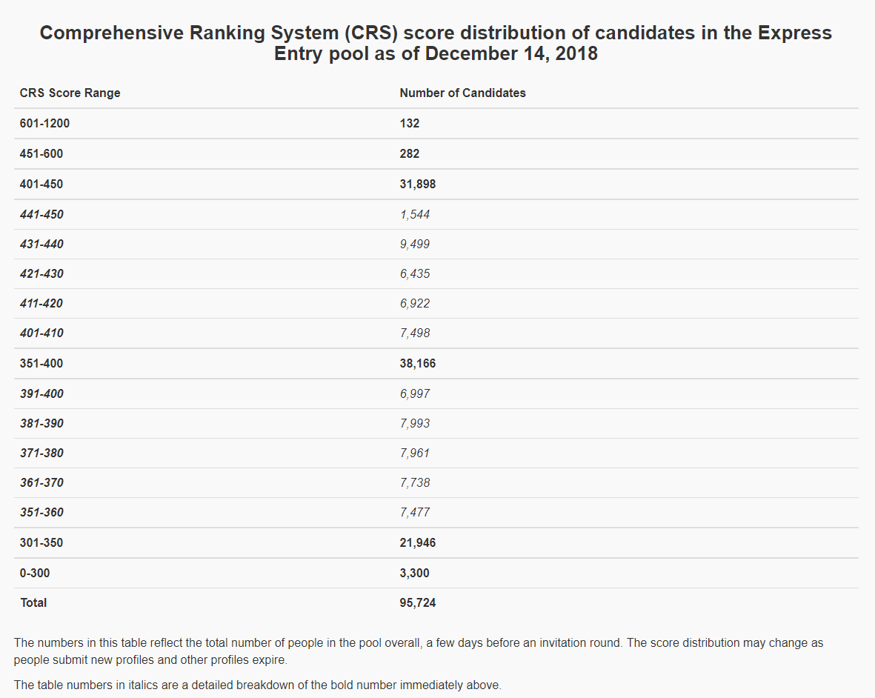Select the 6,922 candidates cell
Screen dimensions: 875x698
click(x=415, y=304)
